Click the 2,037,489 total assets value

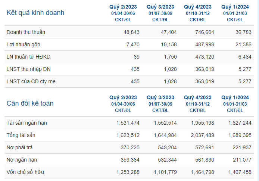(202, 135)
